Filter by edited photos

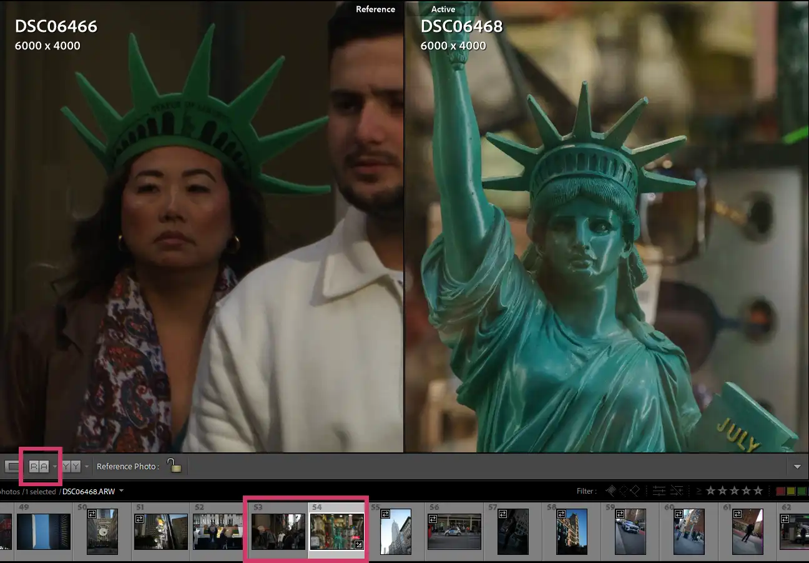658,491
